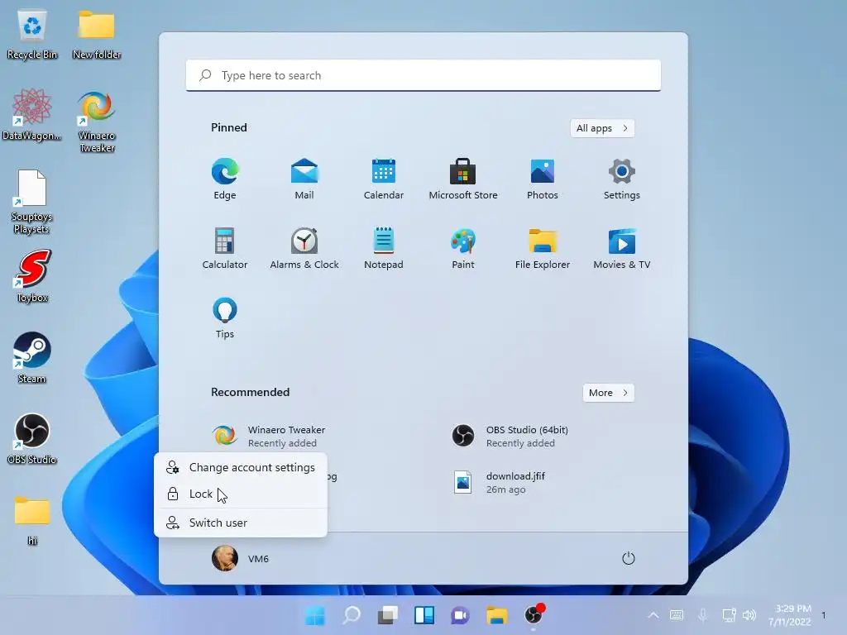Image resolution: width=847 pixels, height=635 pixels.
Task: Open Settings gear in pinned apps
Action: coord(622,179)
